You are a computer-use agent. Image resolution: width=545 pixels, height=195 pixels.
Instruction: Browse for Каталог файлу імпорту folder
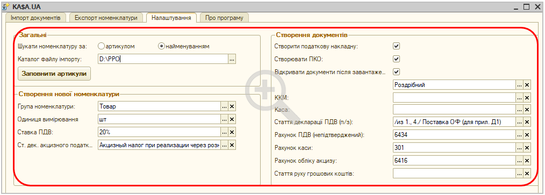pyautogui.click(x=232, y=59)
